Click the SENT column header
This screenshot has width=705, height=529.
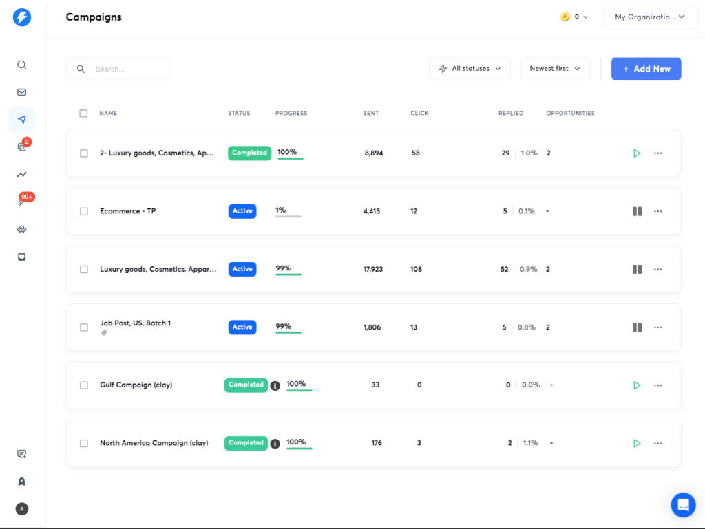[x=371, y=114]
